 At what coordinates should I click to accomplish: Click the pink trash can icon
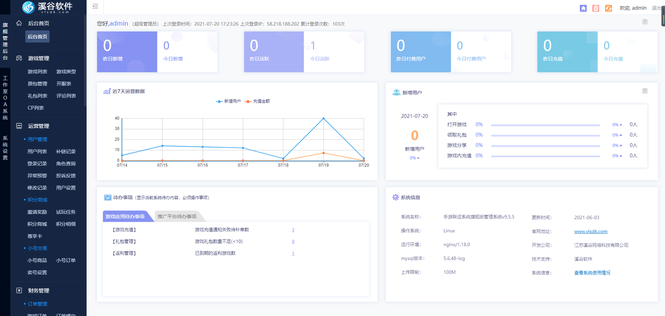coord(596,8)
